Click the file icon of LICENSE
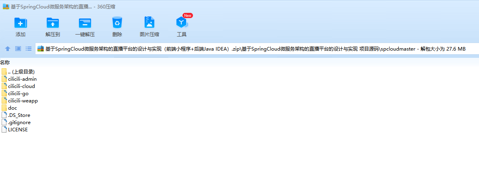This screenshot has width=479, height=192. coord(4,129)
